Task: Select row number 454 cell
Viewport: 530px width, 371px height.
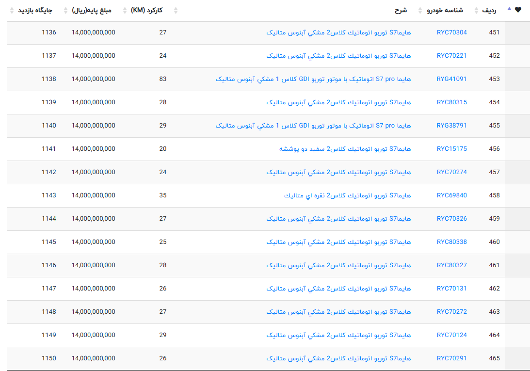Action: (494, 102)
